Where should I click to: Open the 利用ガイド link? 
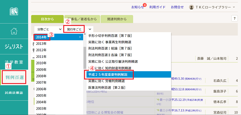click(x=157, y=7)
